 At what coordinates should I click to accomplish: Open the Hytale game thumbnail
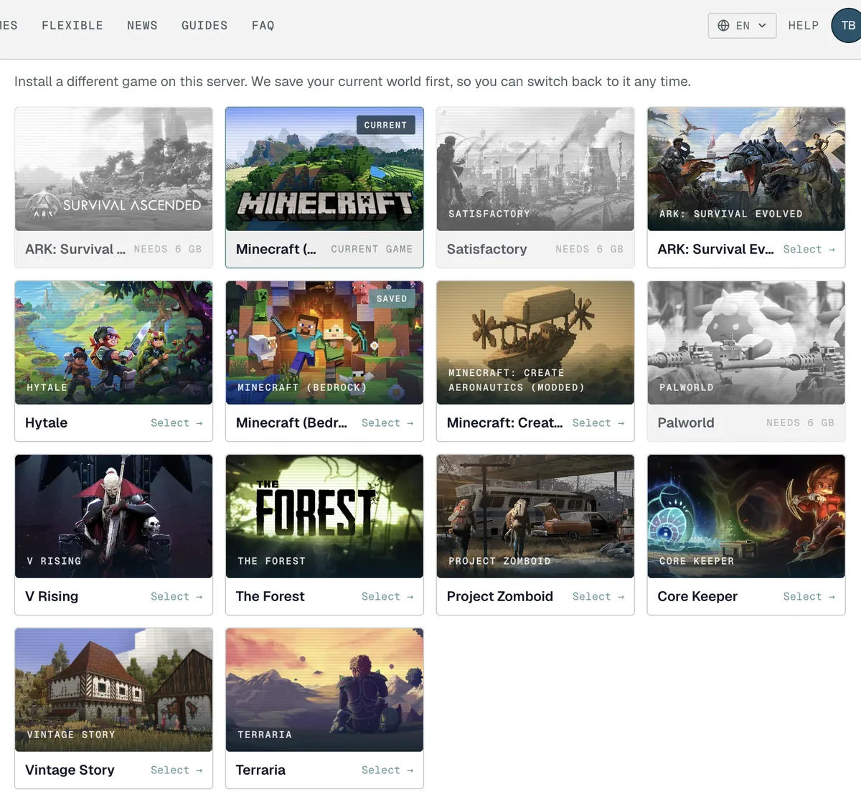pyautogui.click(x=113, y=343)
